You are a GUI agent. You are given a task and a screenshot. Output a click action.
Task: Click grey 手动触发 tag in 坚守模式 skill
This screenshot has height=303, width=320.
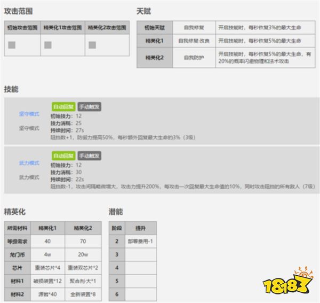click(x=89, y=107)
